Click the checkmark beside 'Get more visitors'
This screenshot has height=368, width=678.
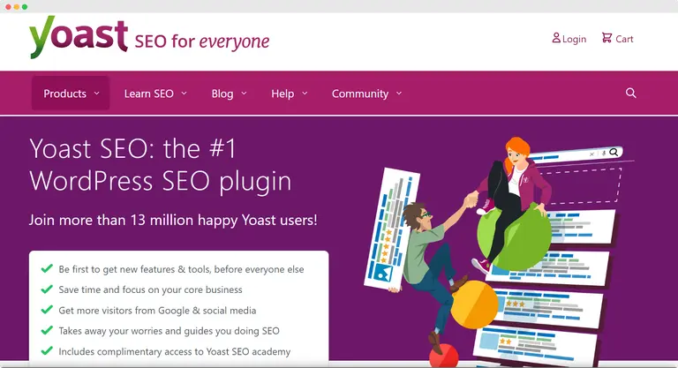pyautogui.click(x=47, y=310)
